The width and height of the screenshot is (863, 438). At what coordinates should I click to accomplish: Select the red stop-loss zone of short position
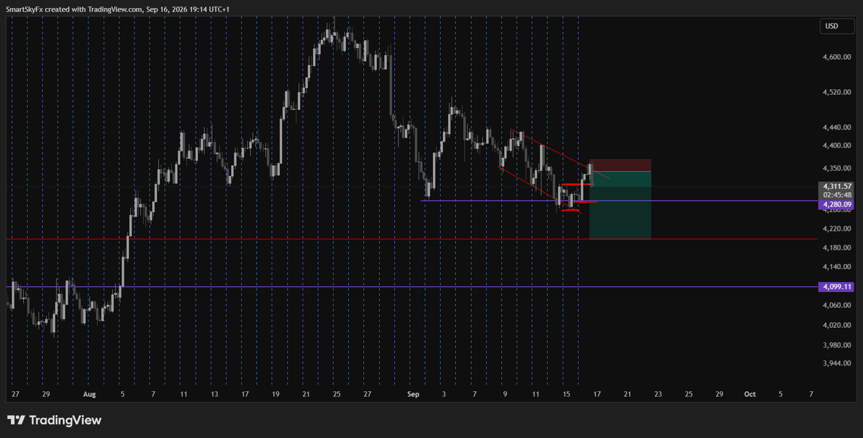620,165
